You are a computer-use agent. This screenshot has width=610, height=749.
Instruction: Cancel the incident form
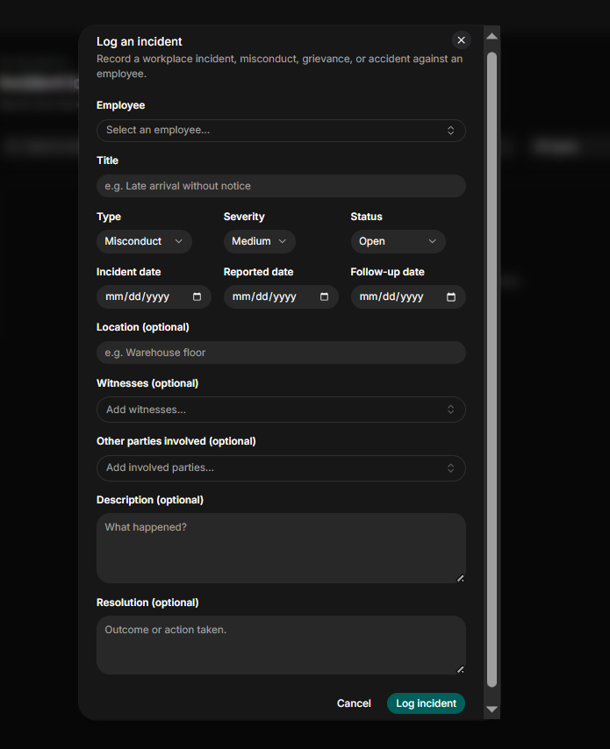pos(354,703)
